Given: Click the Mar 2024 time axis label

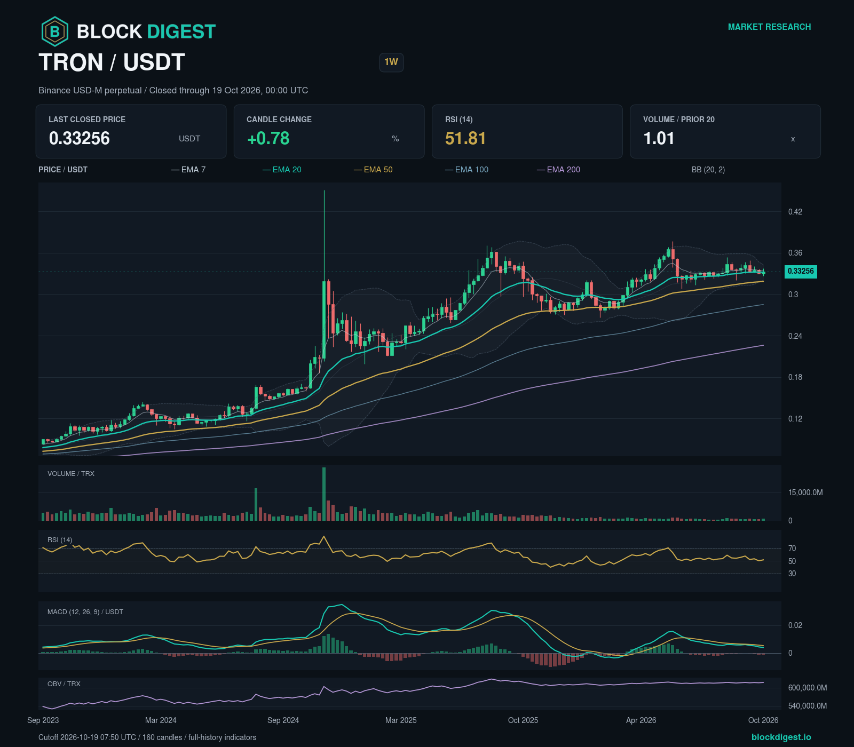Looking at the screenshot, I should (161, 720).
